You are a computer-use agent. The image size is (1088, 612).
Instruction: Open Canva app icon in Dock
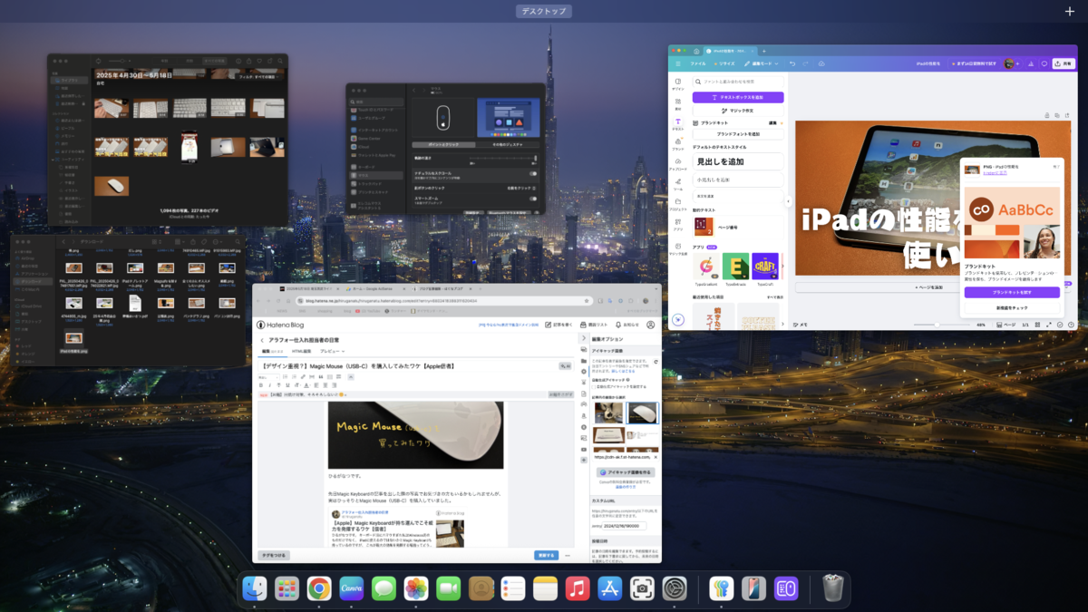click(352, 588)
